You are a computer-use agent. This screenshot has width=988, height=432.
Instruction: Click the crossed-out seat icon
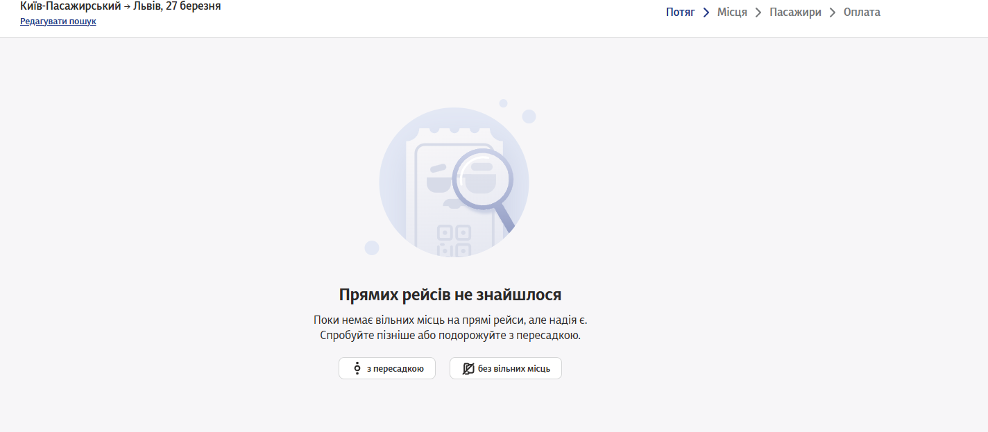click(x=468, y=368)
